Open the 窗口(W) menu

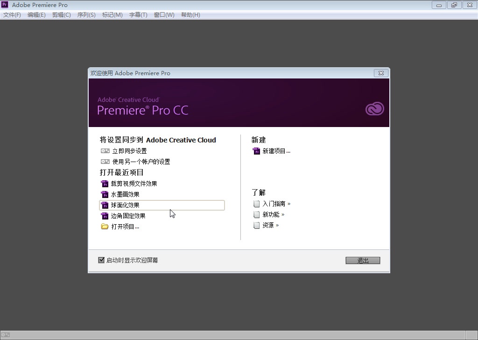(164, 14)
